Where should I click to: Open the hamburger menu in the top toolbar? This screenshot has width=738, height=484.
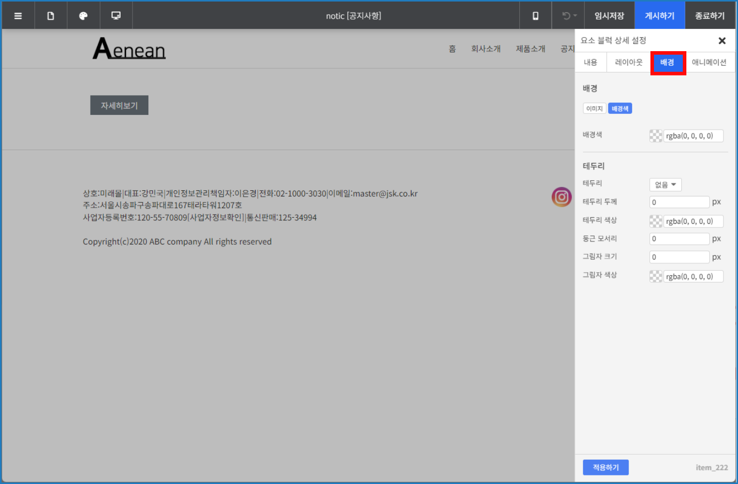[x=18, y=16]
